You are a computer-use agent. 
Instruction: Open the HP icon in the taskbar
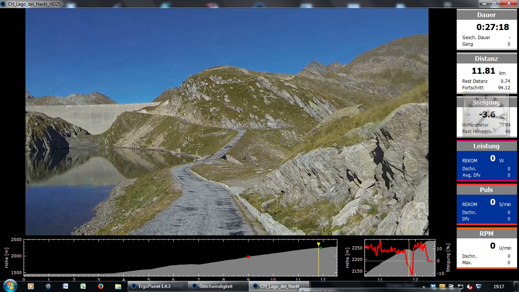click(48, 286)
